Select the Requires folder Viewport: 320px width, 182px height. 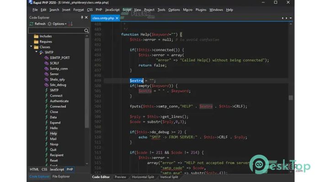coord(36,42)
